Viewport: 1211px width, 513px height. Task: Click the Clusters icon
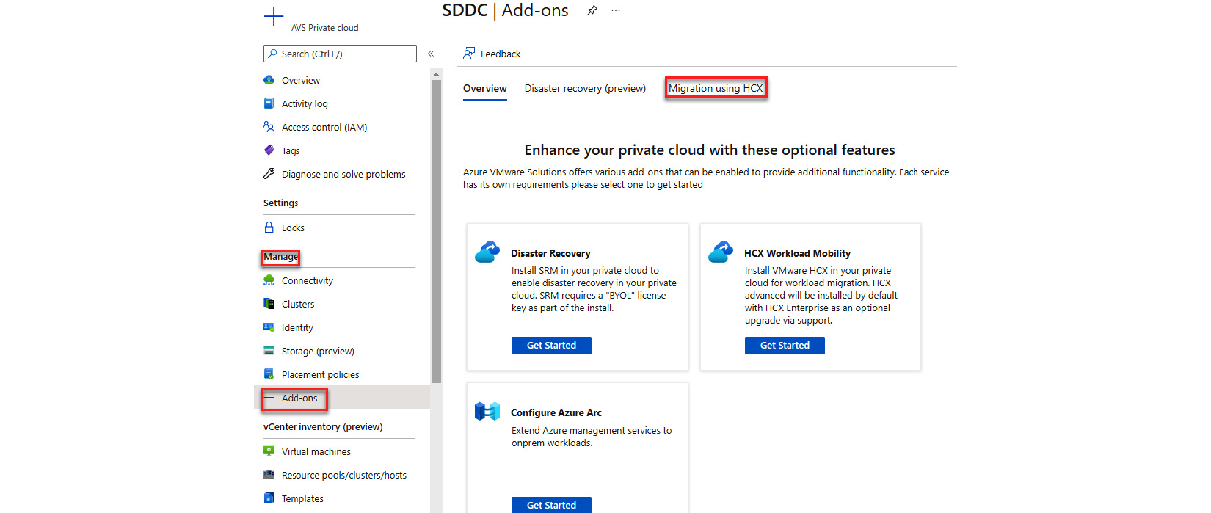(x=269, y=304)
